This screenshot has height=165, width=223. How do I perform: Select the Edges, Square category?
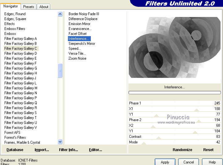(x=15, y=19)
